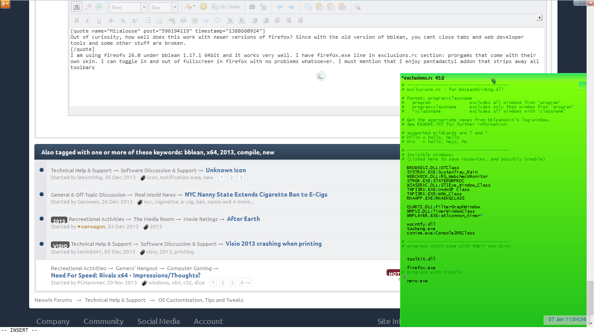Insert an image into the post
594x334 pixels.
point(195,20)
